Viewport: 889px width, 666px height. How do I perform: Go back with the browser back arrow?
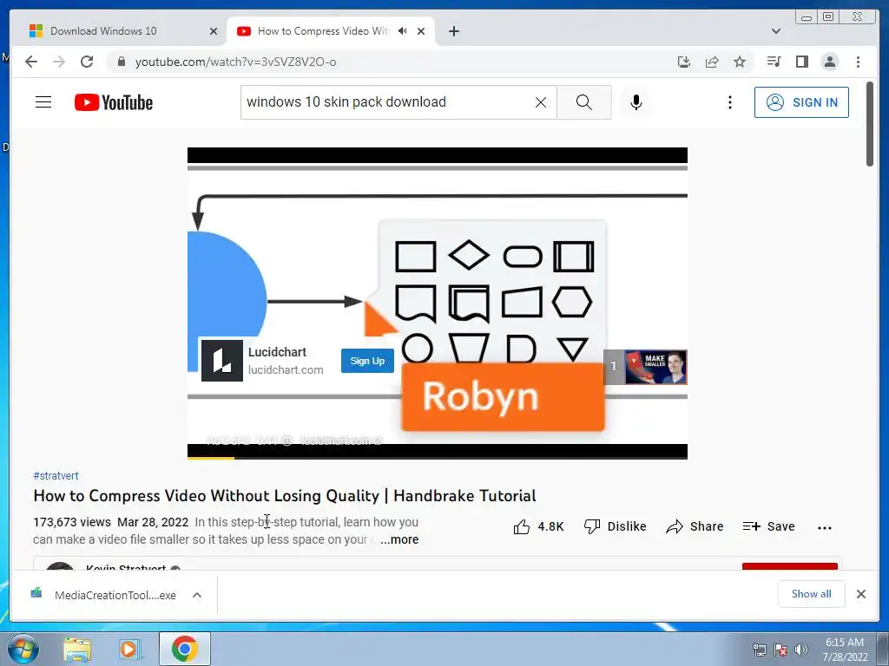coord(31,62)
